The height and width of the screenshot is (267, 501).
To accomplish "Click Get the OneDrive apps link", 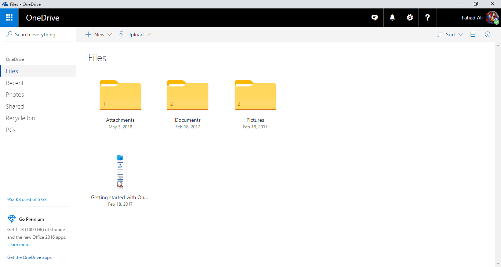I will pyautogui.click(x=29, y=257).
